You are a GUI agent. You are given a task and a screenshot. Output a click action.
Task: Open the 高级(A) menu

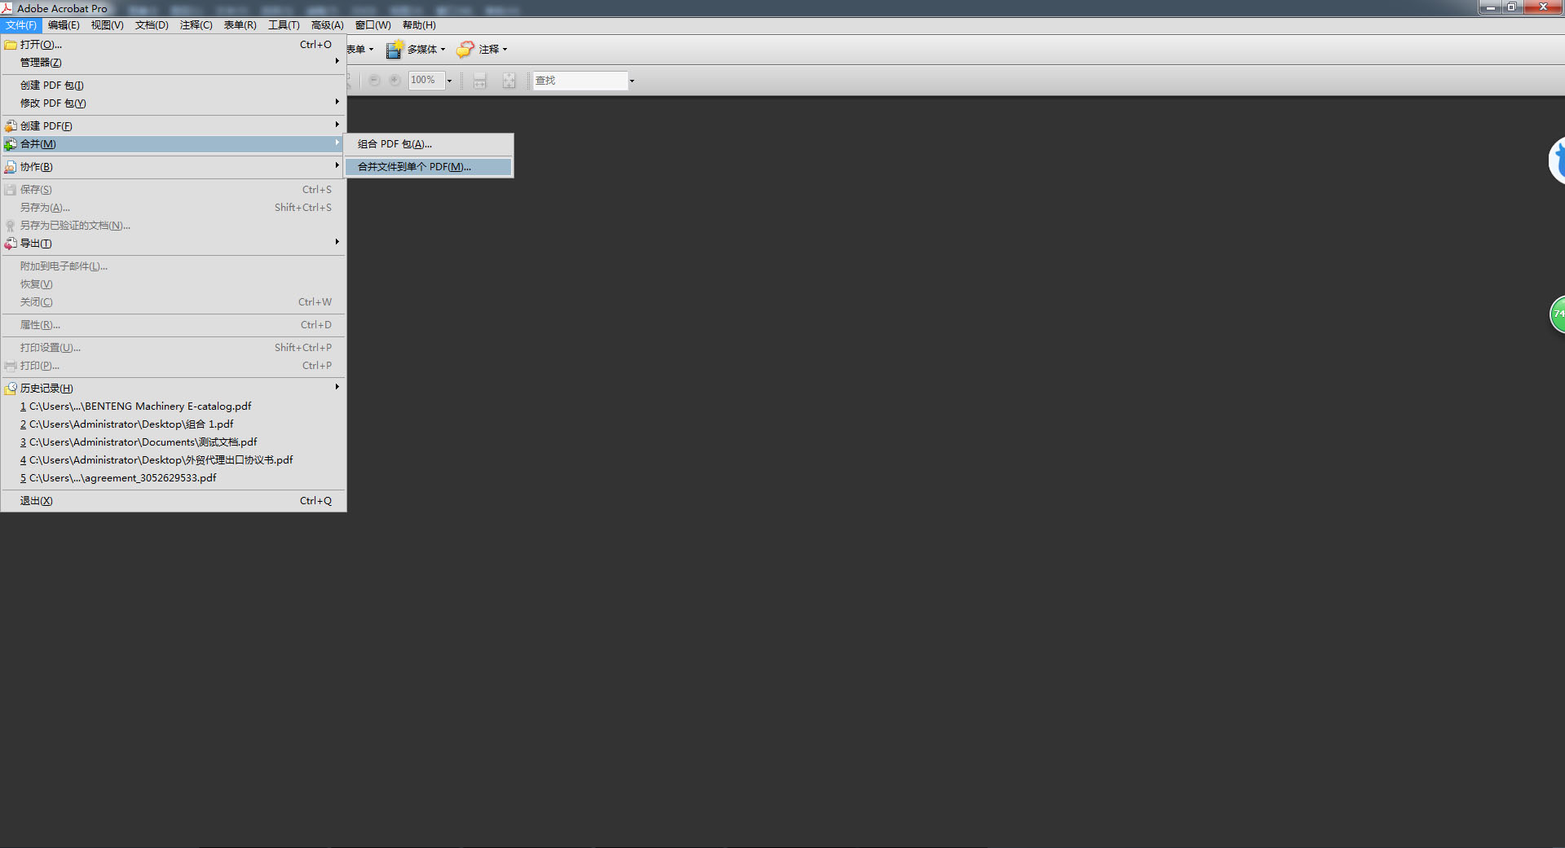pyautogui.click(x=328, y=25)
